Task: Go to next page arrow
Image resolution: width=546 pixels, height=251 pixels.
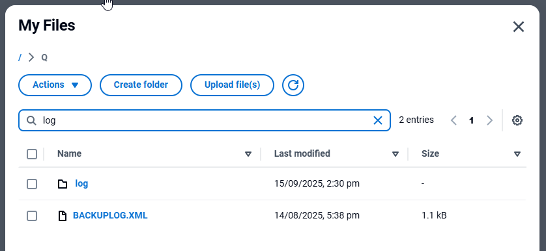Action: 489,120
